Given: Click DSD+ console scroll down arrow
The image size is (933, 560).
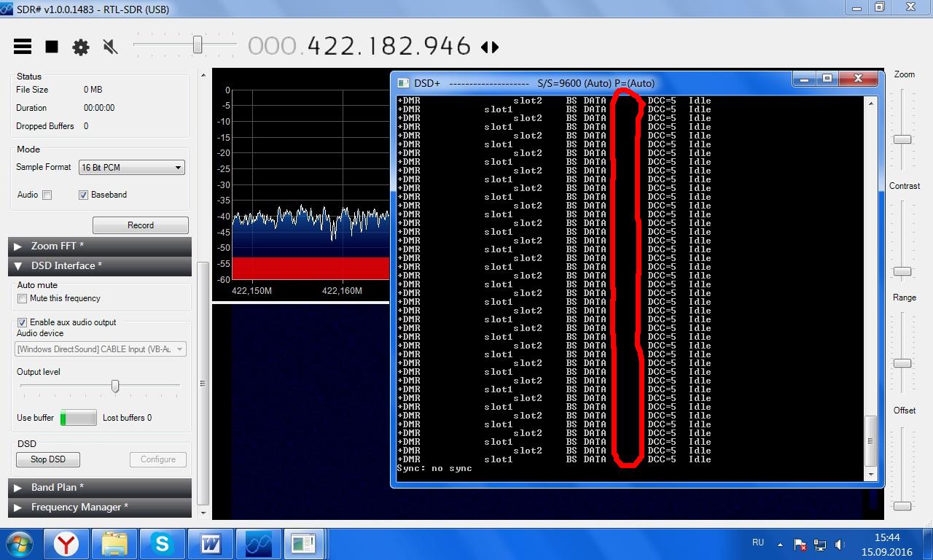Looking at the screenshot, I should (870, 475).
